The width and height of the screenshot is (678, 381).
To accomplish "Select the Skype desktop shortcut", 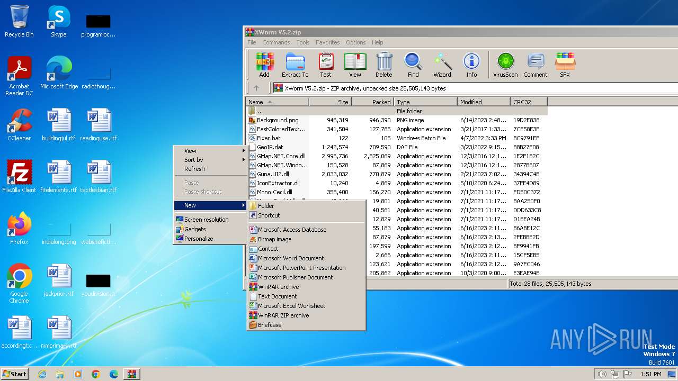I will pos(59,21).
